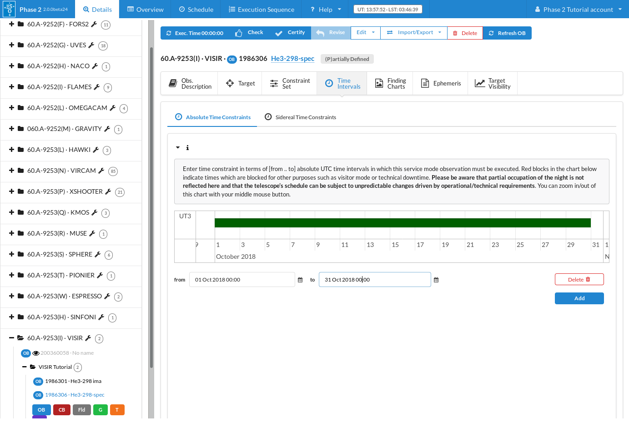Viewport: 629px width, 443px height.
Task: Click the calendar icon beside the to date
Action: click(436, 280)
